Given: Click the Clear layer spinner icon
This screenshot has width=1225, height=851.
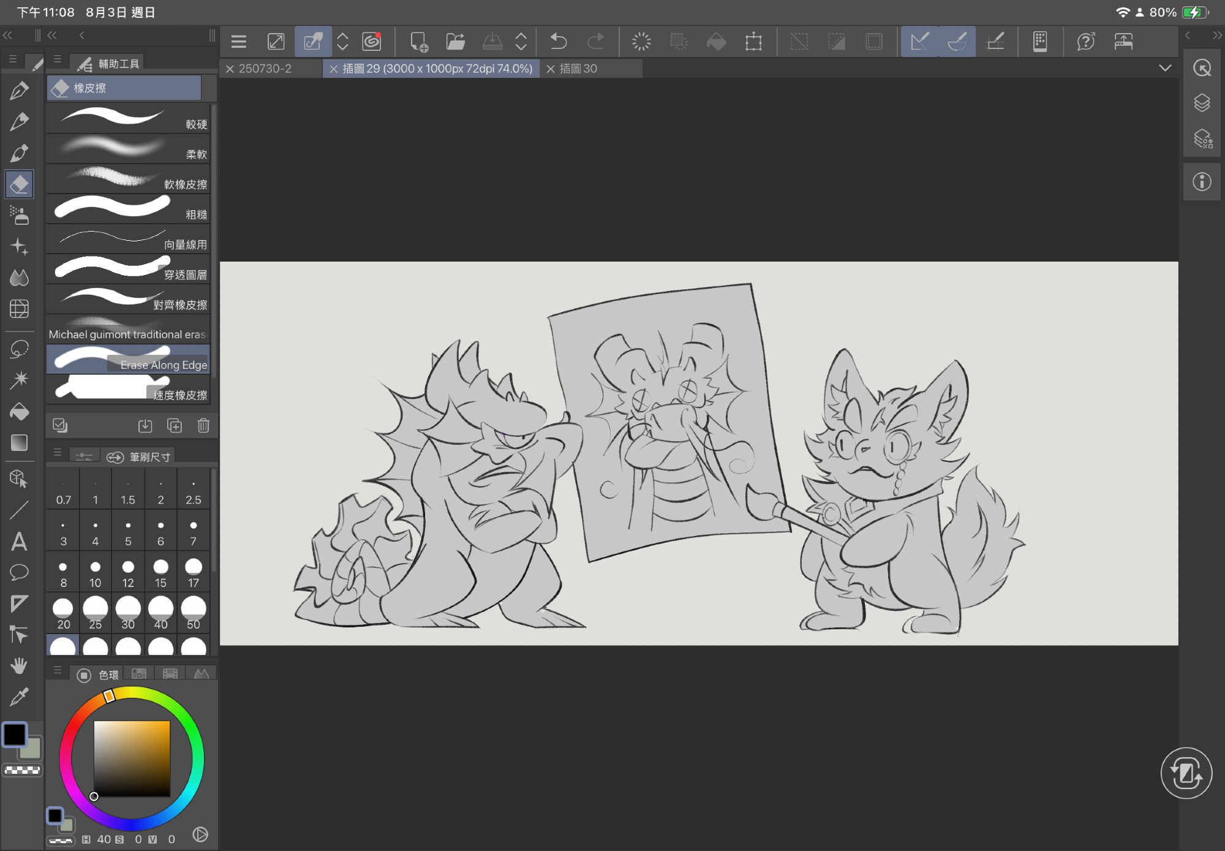Looking at the screenshot, I should pyautogui.click(x=641, y=42).
